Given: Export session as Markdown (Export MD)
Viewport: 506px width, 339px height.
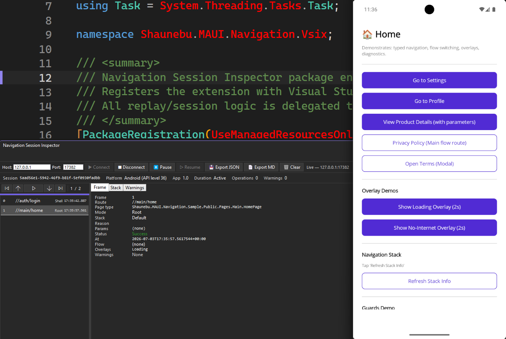Looking at the screenshot, I should tap(262, 167).
